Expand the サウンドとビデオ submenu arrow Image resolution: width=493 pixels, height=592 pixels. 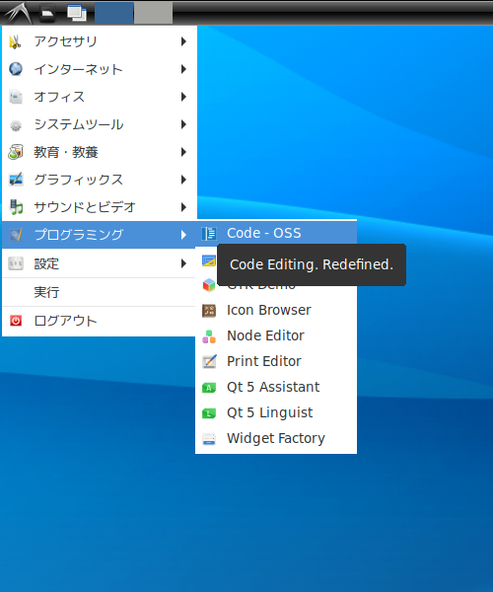(183, 207)
